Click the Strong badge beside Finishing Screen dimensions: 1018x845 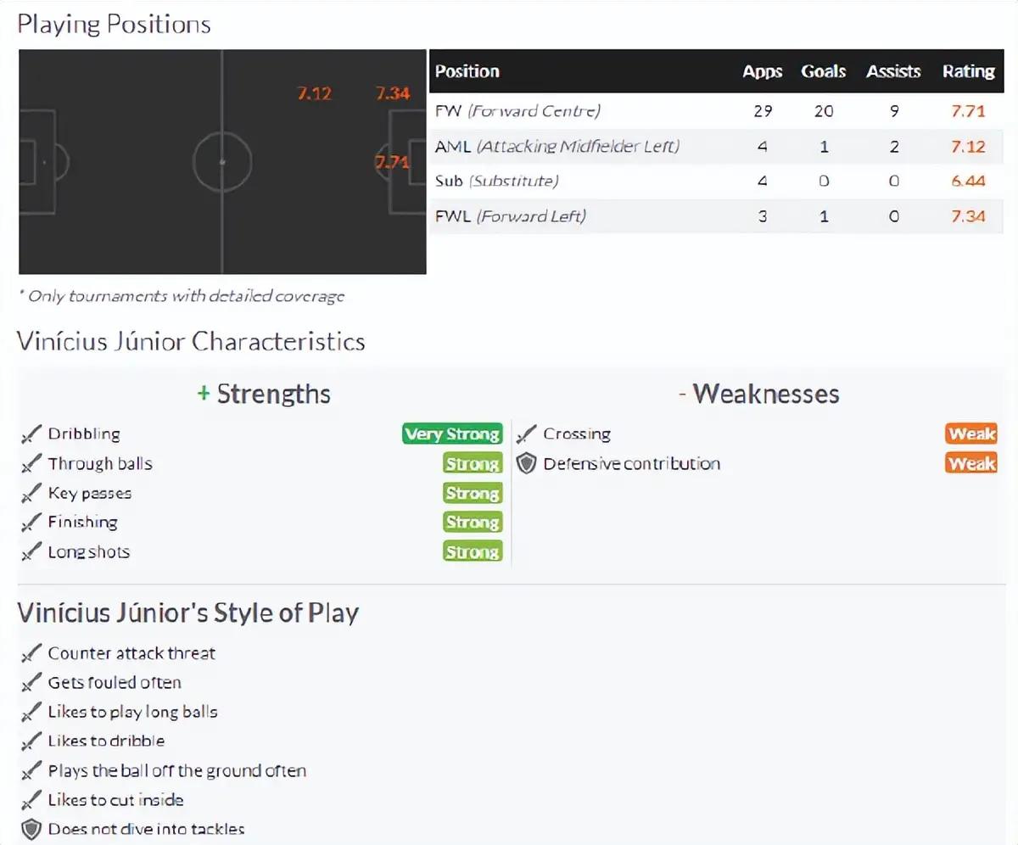[473, 523]
